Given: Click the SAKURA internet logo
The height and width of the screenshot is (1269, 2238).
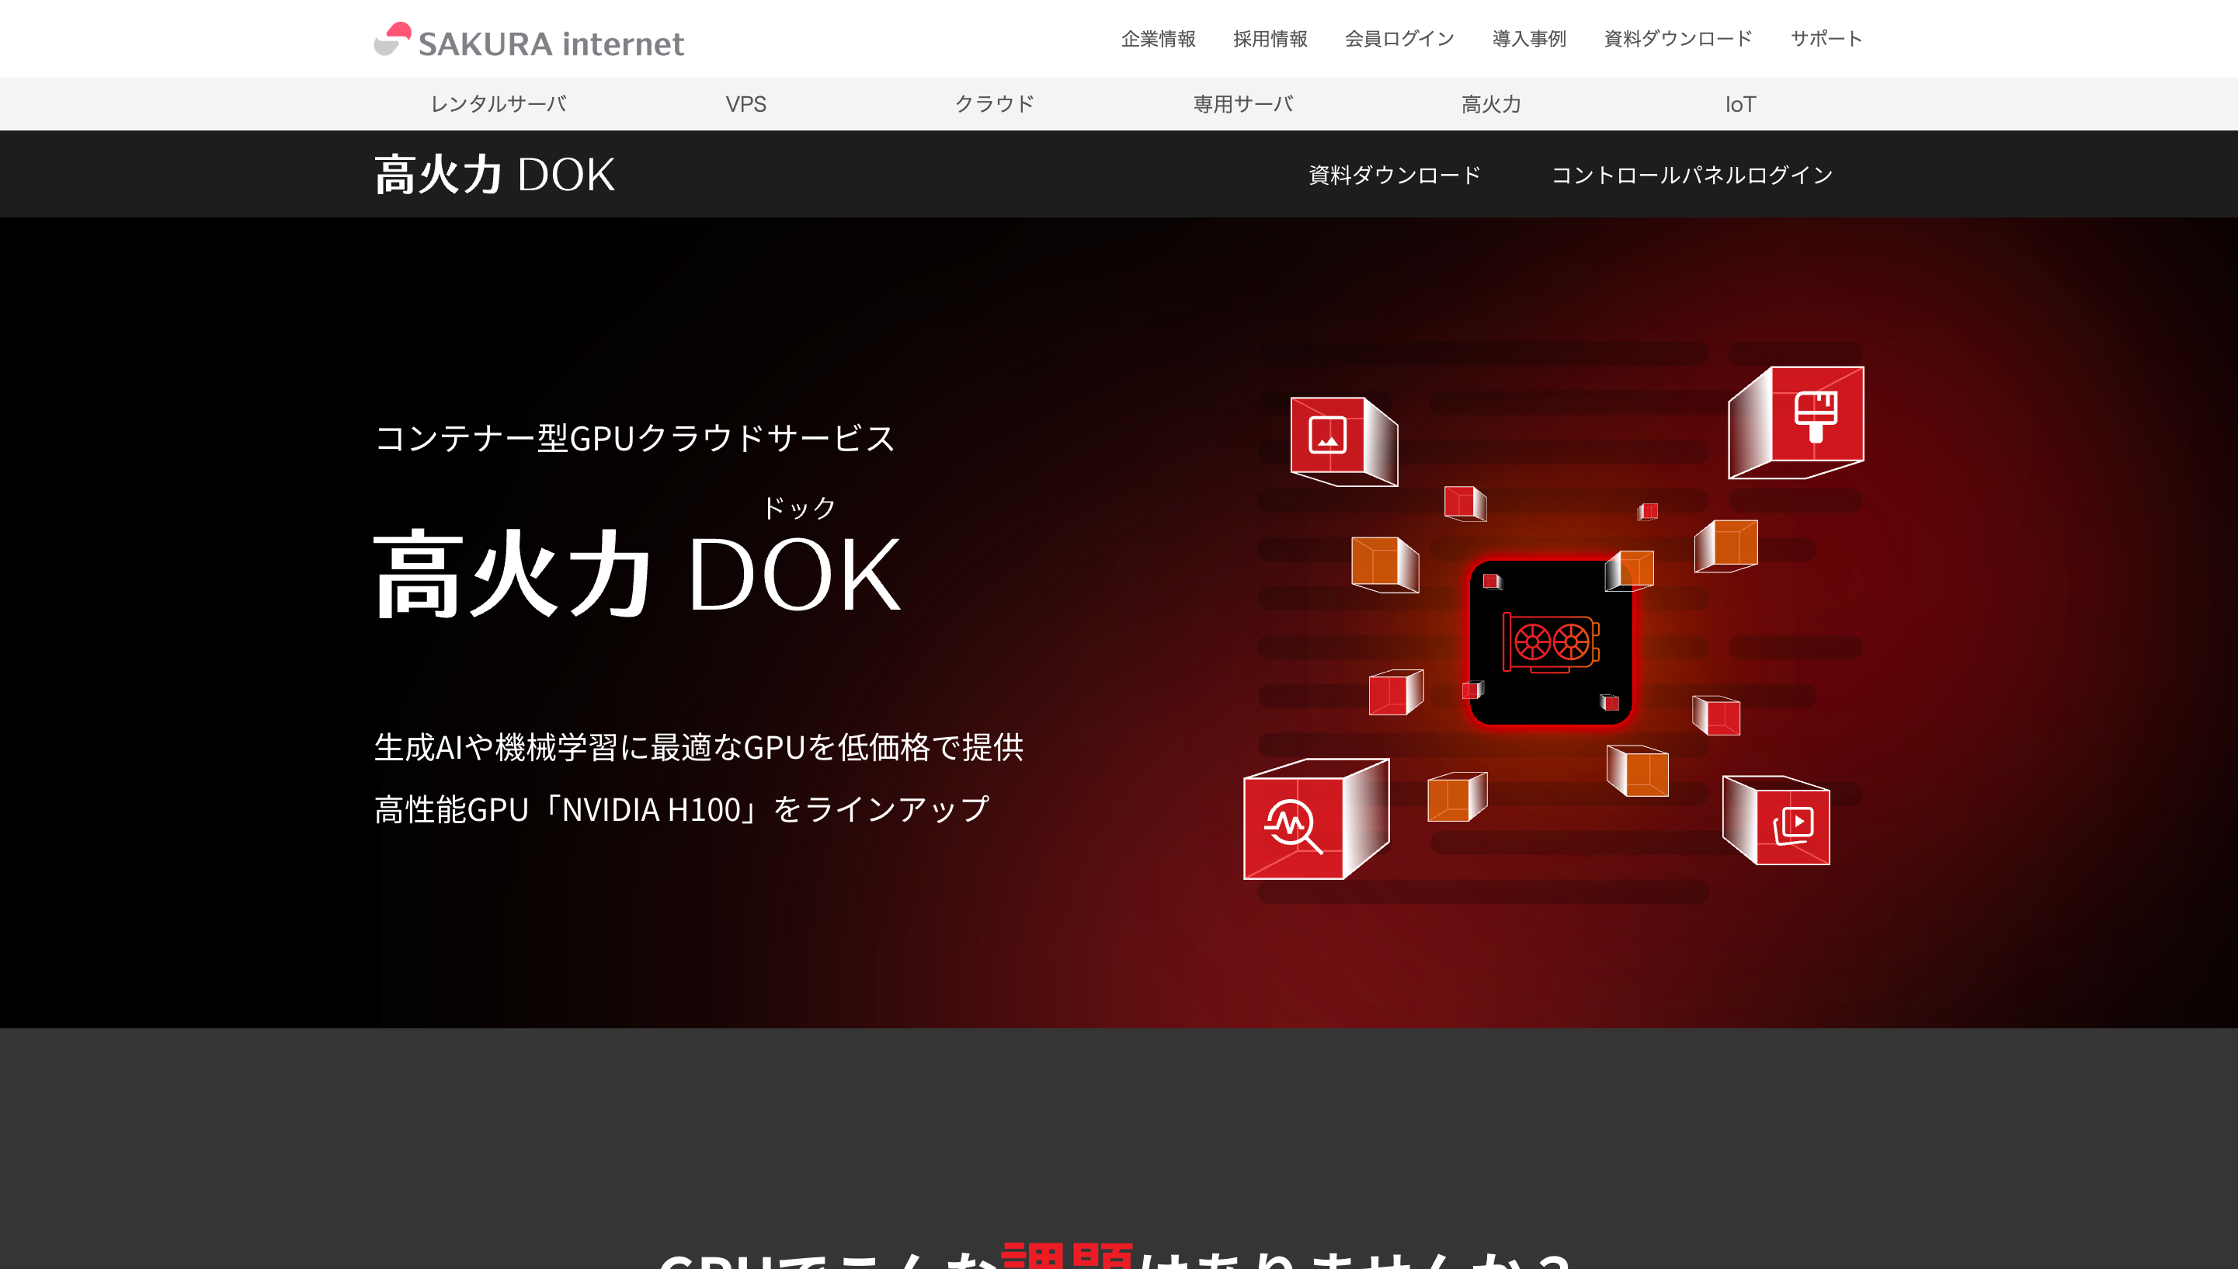Looking at the screenshot, I should 529,40.
